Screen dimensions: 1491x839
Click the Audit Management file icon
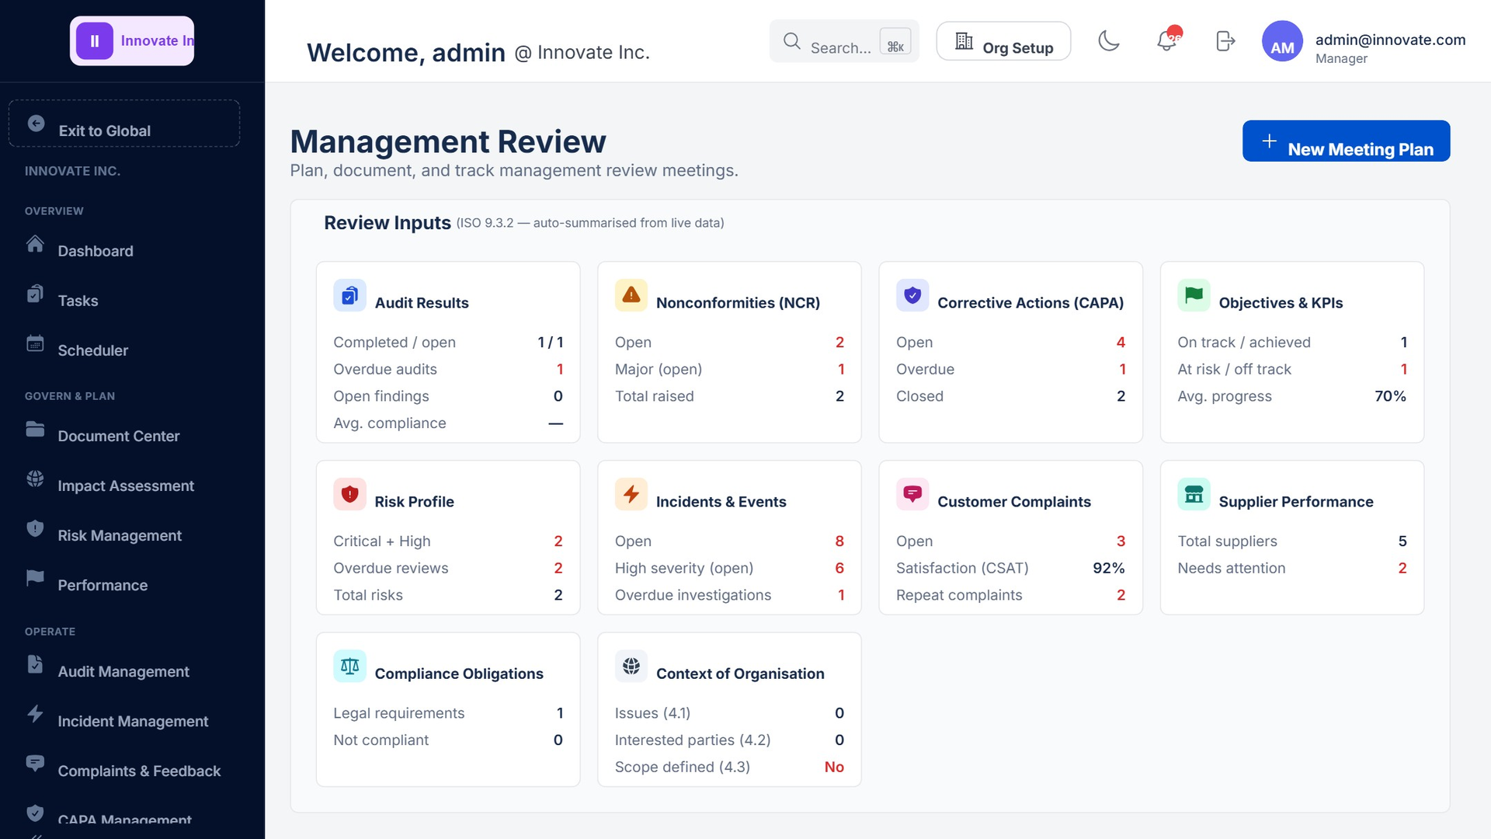coord(35,664)
